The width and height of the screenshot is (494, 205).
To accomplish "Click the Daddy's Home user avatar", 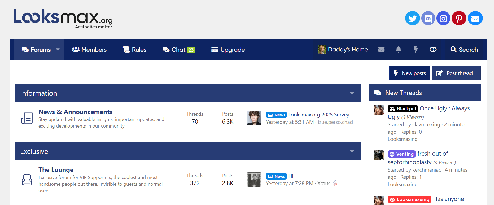I will tap(322, 50).
